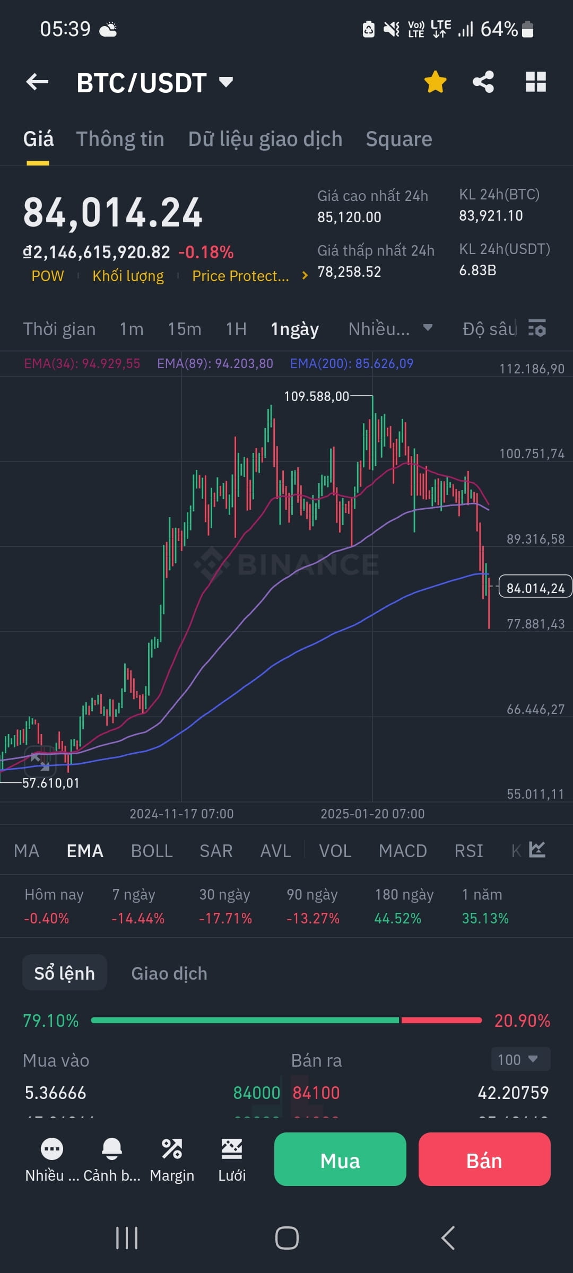573x1273 pixels.
Task: Select the Thời gian chart interval
Action: [59, 329]
